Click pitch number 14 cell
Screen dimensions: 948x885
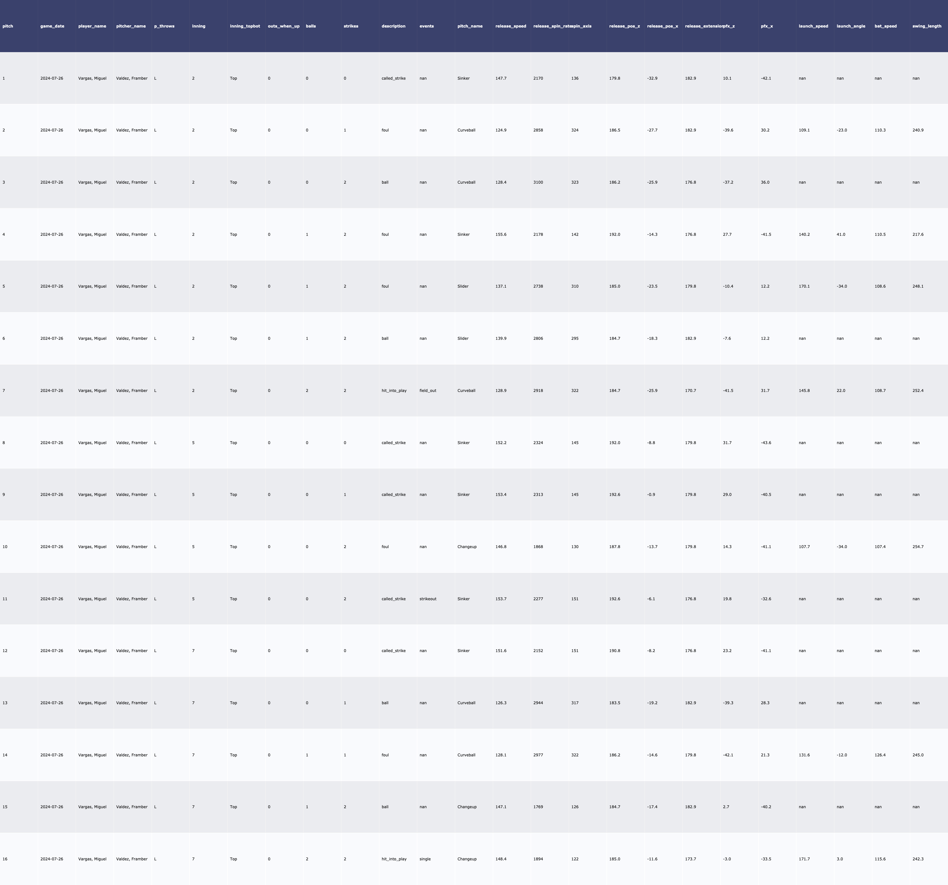pos(5,755)
